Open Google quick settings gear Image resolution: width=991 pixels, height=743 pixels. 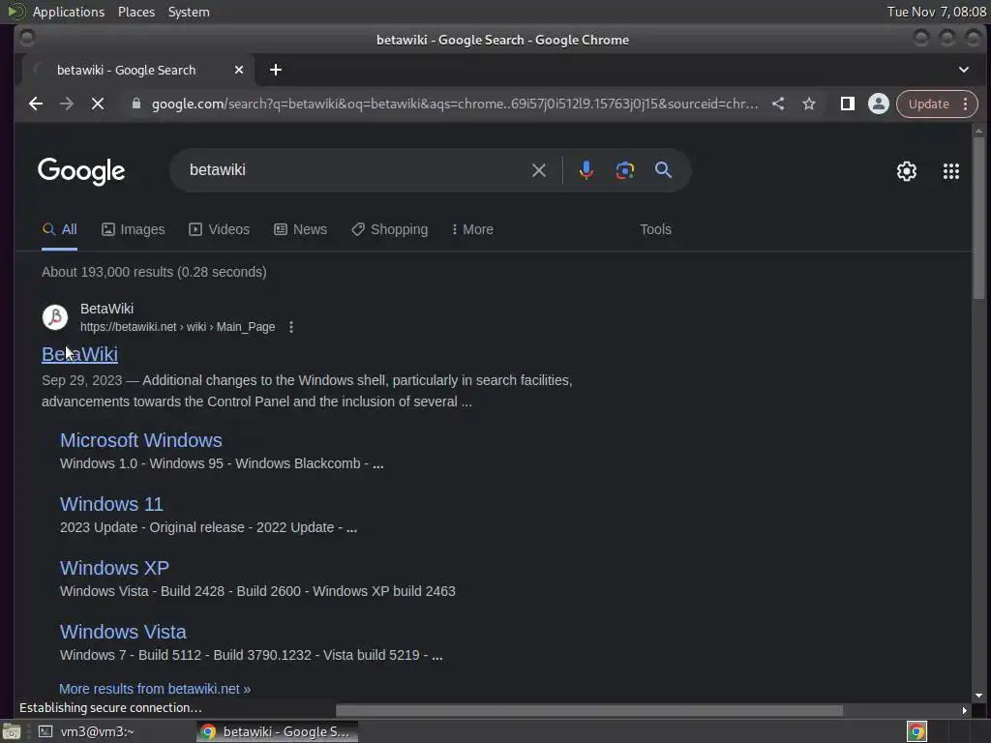[x=906, y=170]
